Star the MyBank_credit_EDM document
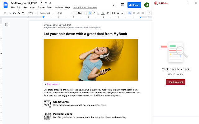This screenshot has width=199, height=124. [41, 3]
